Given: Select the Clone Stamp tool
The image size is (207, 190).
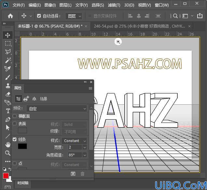Looking at the screenshot, I should pyautogui.click(x=8, y=86).
